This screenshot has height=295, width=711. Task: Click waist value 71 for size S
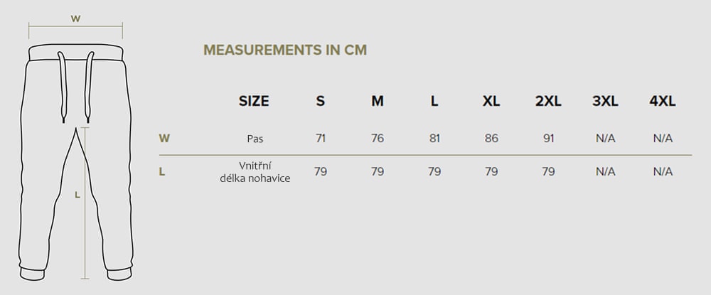coord(321,139)
